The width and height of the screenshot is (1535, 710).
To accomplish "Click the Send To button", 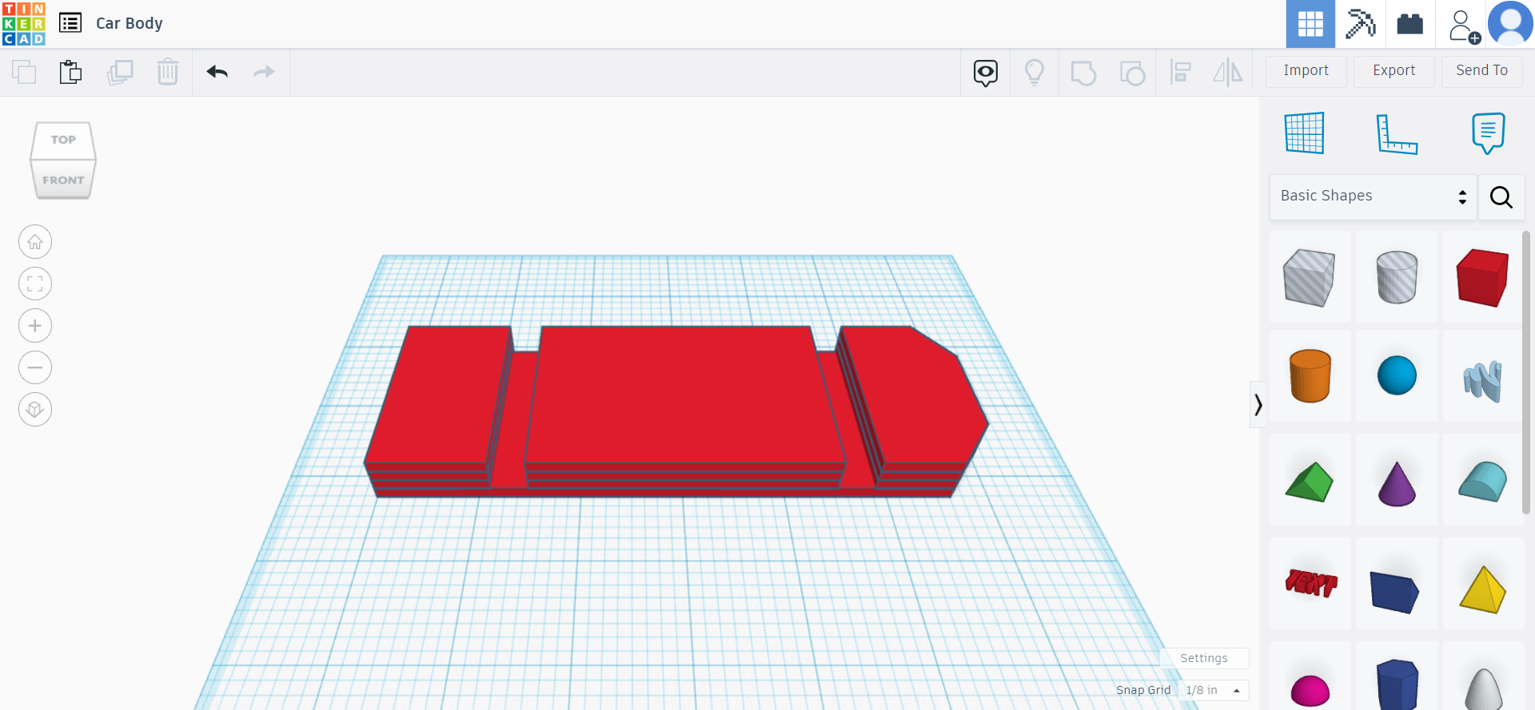I will point(1482,71).
